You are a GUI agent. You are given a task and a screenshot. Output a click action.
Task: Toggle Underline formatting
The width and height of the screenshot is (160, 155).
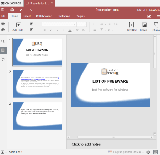[57, 30]
